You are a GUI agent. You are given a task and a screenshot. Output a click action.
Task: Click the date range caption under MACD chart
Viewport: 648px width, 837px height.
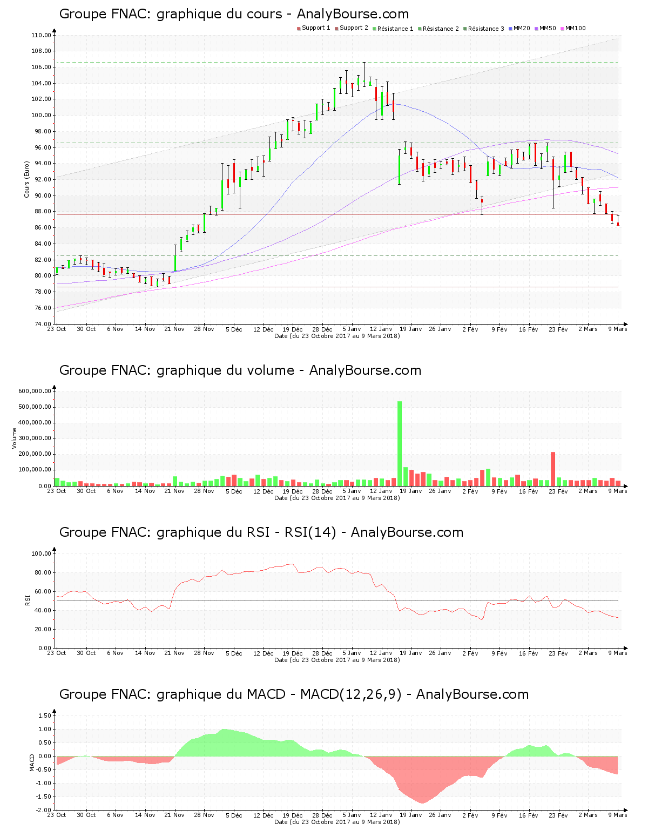[x=337, y=822]
